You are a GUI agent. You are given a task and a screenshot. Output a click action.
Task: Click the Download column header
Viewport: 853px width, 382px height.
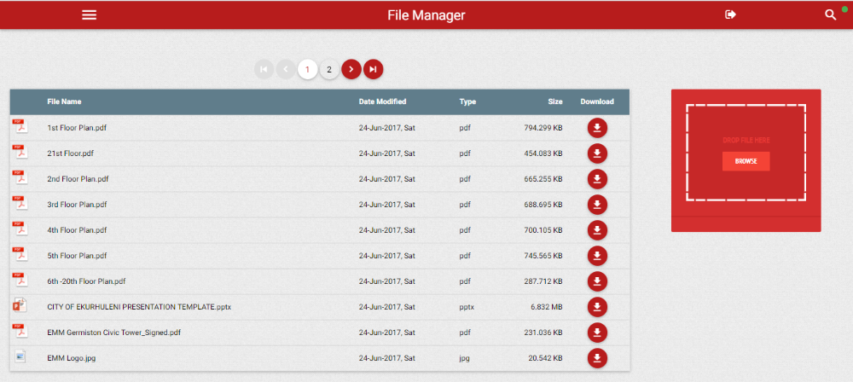point(597,101)
